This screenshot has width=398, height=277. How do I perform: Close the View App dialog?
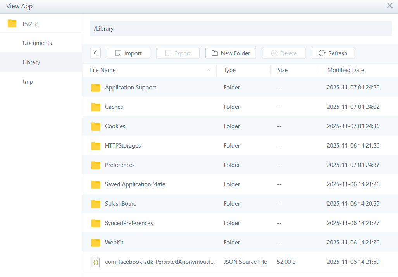(389, 5)
